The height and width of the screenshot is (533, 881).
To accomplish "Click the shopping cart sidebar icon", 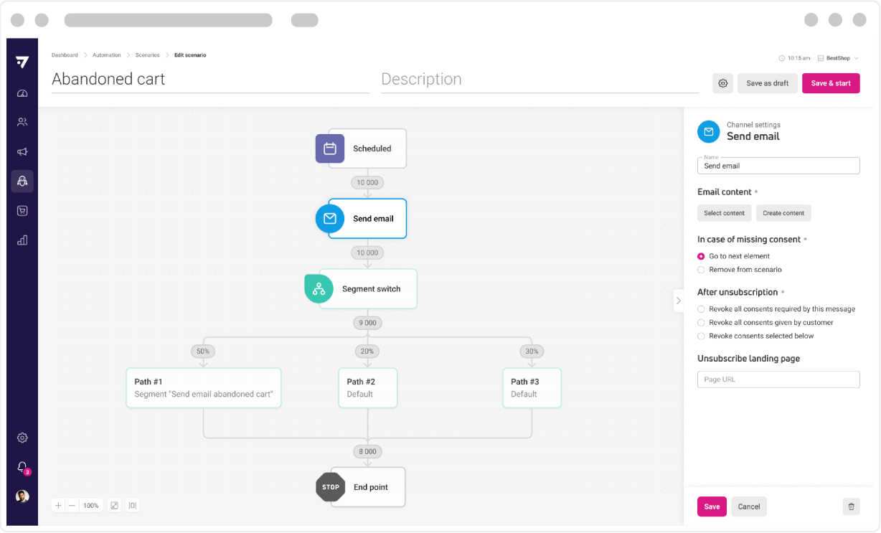I will click(22, 211).
